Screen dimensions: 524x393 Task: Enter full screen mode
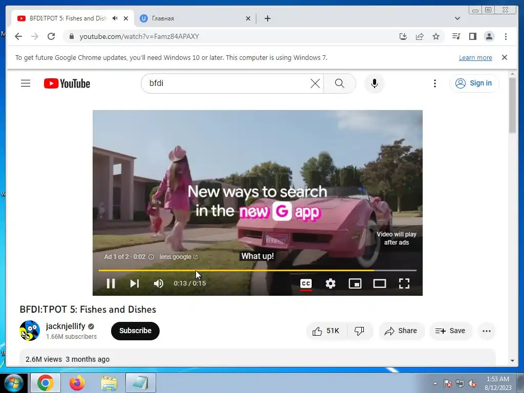tap(404, 283)
